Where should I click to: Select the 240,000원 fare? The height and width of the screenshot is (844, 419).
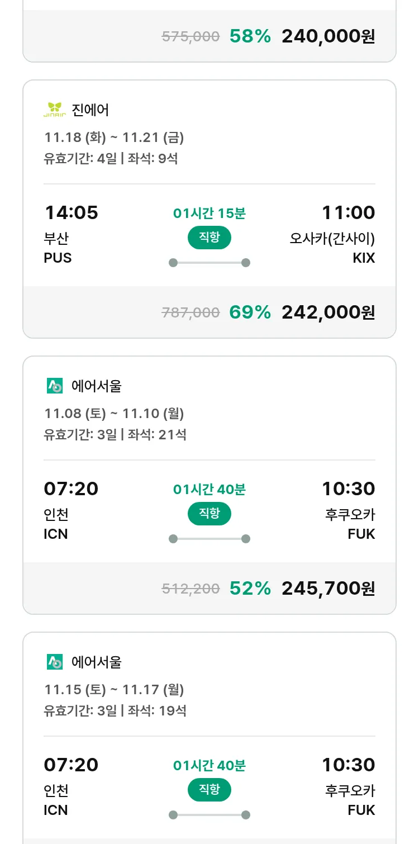tap(328, 36)
